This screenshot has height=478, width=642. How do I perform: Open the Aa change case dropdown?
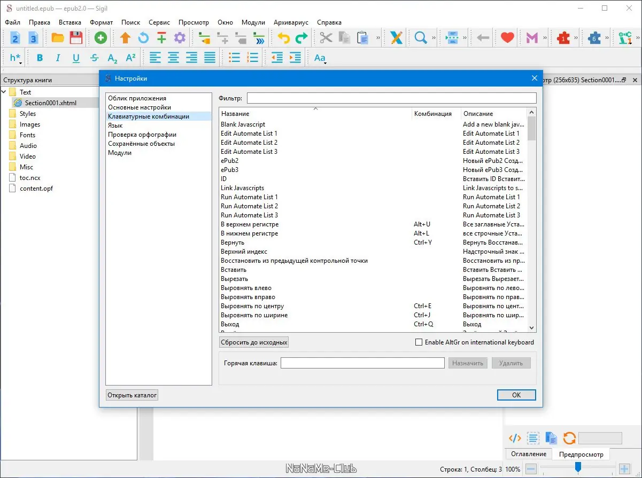click(320, 58)
